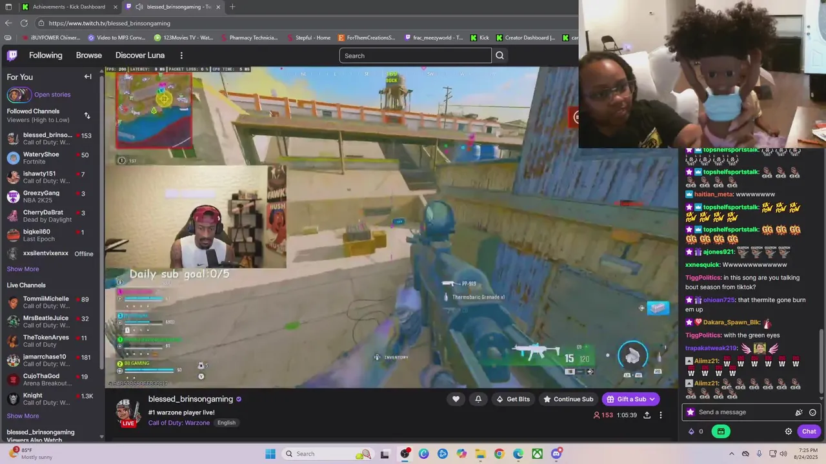Click the Twitch search magnifier button

499,55
